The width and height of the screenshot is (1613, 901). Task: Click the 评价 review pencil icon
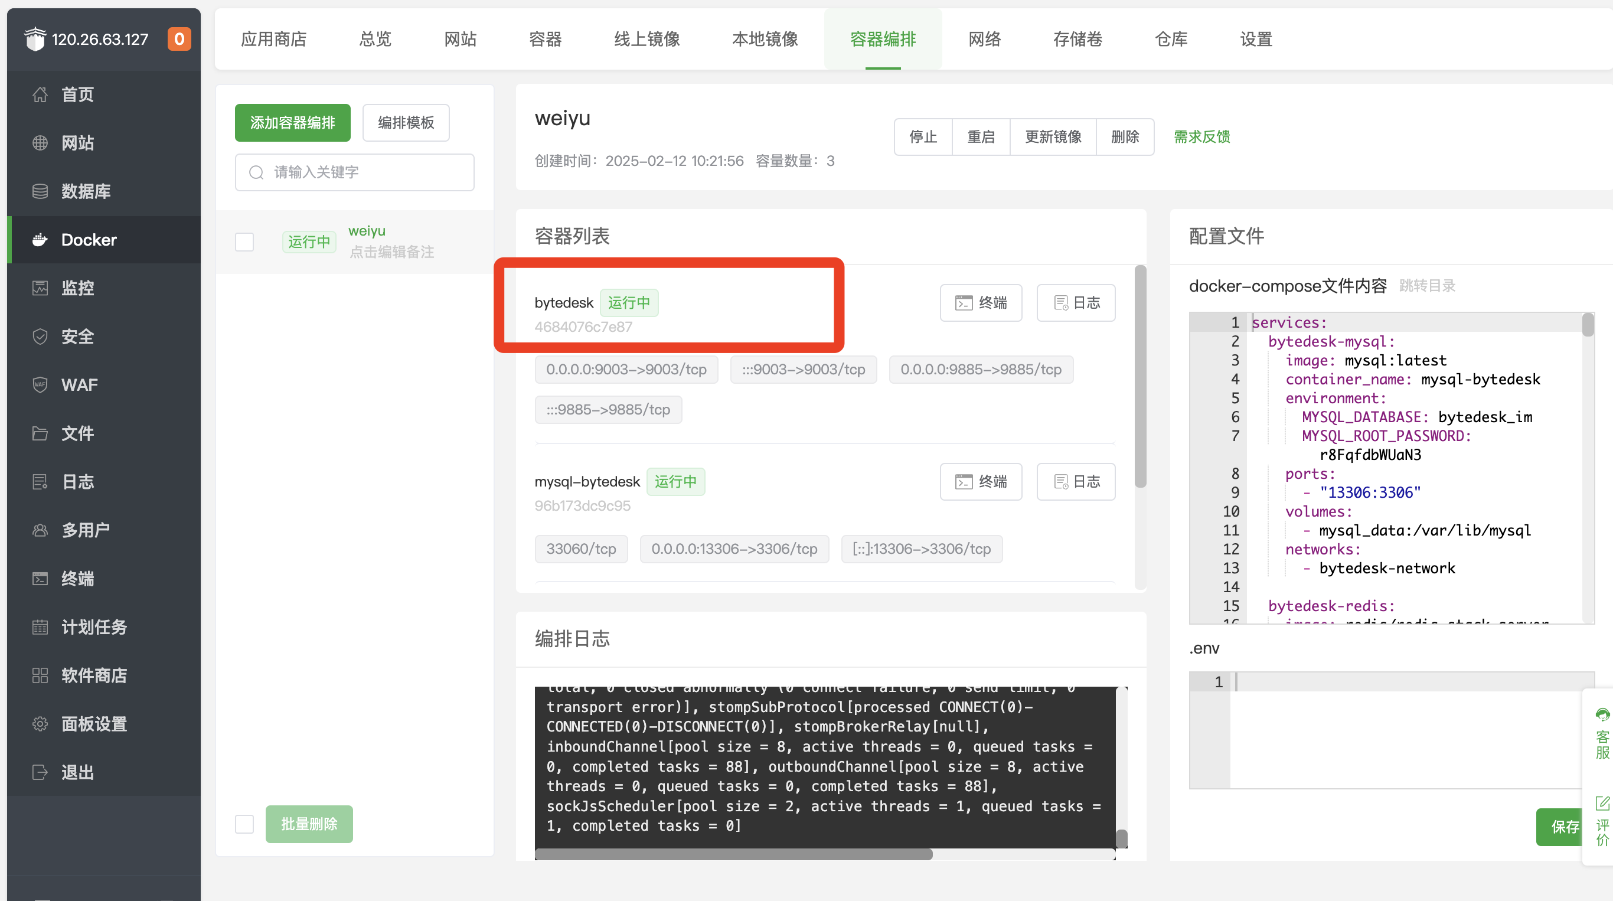1602,803
